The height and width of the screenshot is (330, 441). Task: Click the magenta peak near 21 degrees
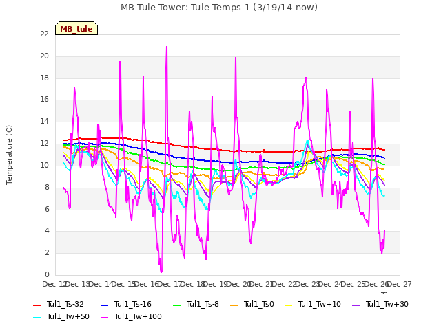pos(167,47)
